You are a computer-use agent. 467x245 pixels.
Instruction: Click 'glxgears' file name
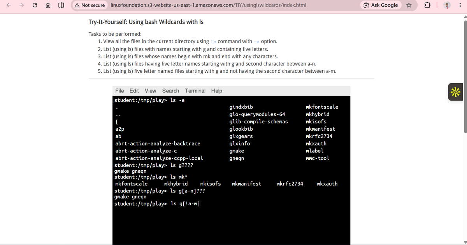pos(241,136)
